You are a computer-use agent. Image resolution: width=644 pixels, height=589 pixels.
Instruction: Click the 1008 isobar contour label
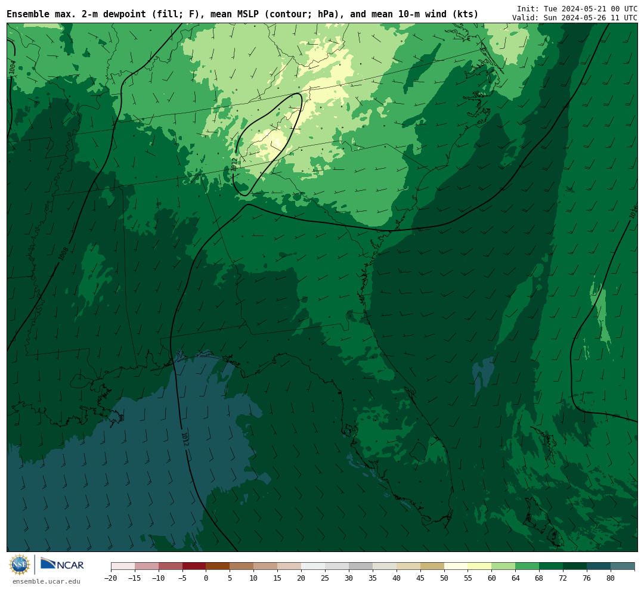click(x=63, y=253)
